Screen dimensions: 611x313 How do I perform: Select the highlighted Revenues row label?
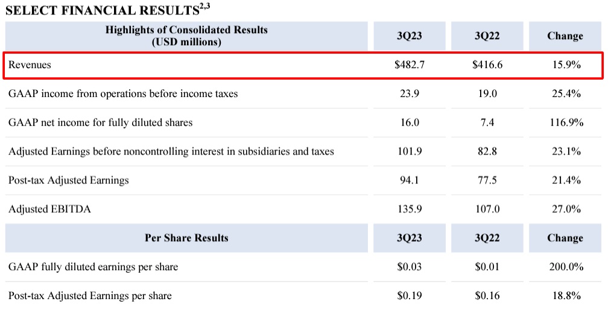coord(30,65)
